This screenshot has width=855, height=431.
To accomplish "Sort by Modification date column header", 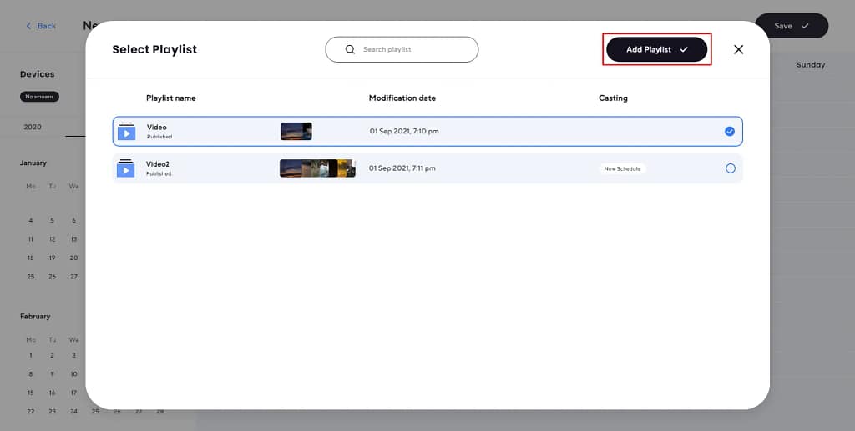I will pyautogui.click(x=402, y=98).
